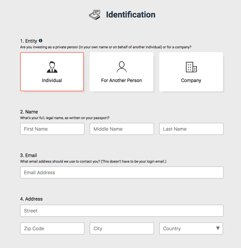
Task: Focus the Middle Name field
Action: point(122,129)
